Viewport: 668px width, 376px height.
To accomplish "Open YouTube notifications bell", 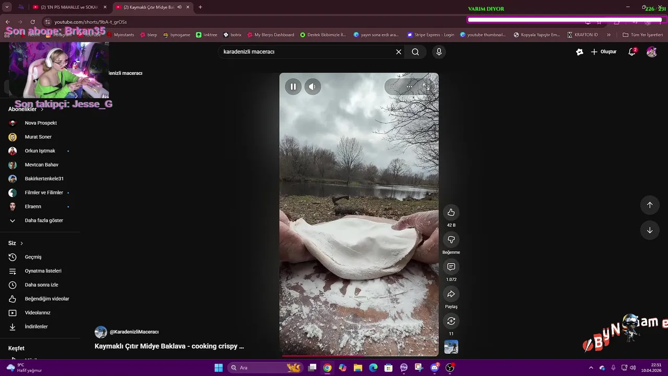I will point(632,52).
